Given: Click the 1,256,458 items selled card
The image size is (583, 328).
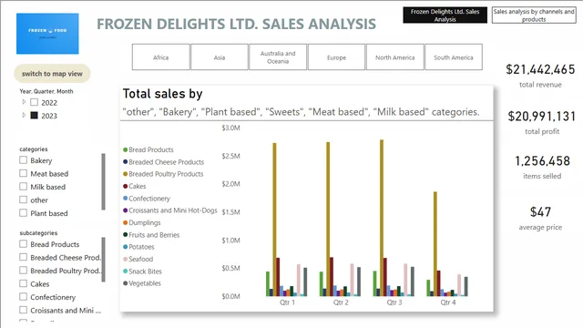Looking at the screenshot, I should point(542,167).
